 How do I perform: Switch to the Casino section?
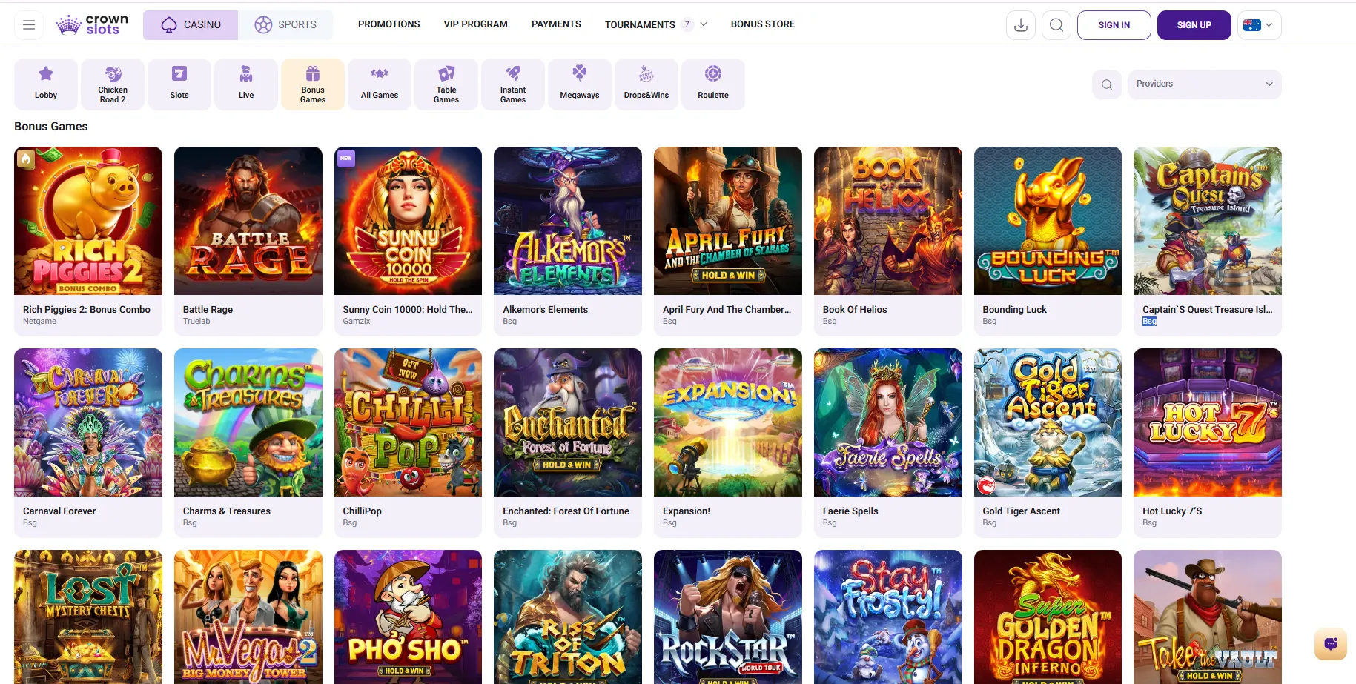(191, 25)
